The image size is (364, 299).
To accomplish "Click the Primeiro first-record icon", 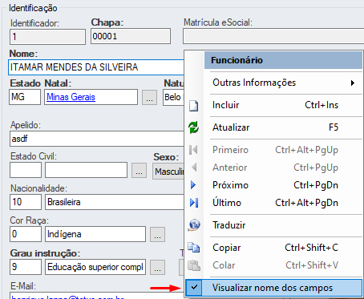I will click(x=193, y=150).
